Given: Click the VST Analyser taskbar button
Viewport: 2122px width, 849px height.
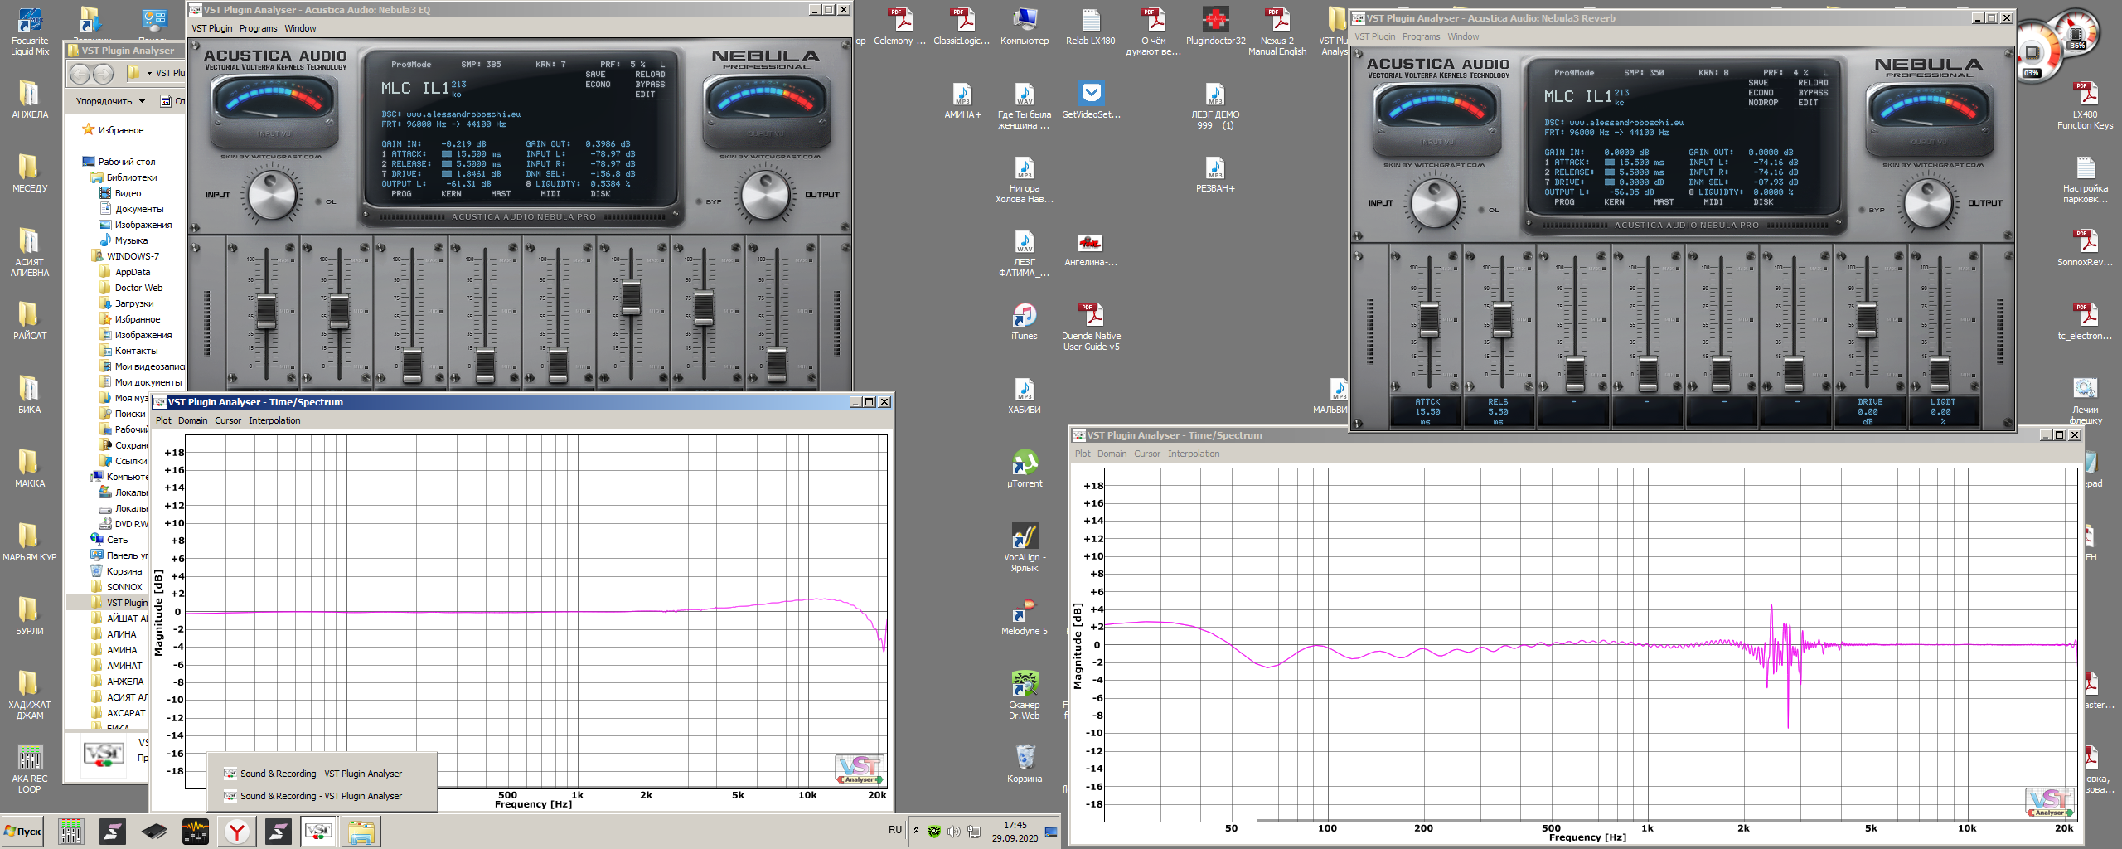Looking at the screenshot, I should click(319, 832).
